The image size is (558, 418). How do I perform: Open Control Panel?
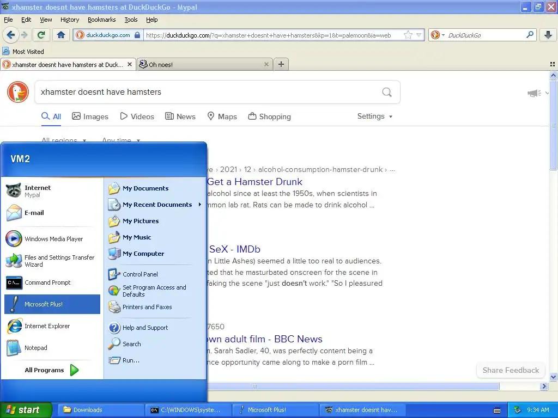tap(155, 274)
